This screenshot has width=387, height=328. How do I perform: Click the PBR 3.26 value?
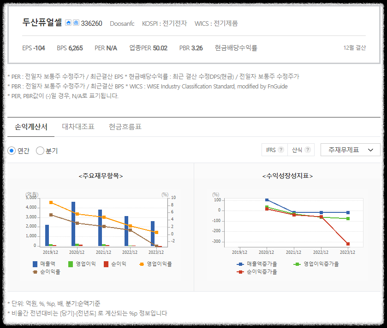[x=191, y=48]
